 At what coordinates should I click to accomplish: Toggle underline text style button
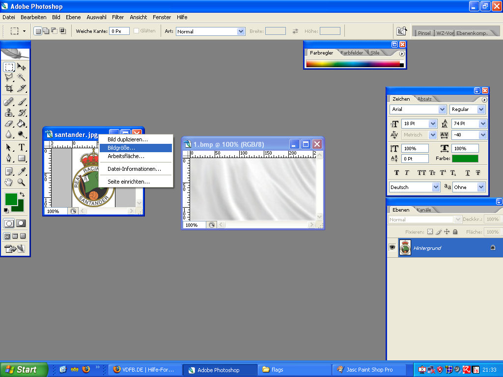(467, 173)
